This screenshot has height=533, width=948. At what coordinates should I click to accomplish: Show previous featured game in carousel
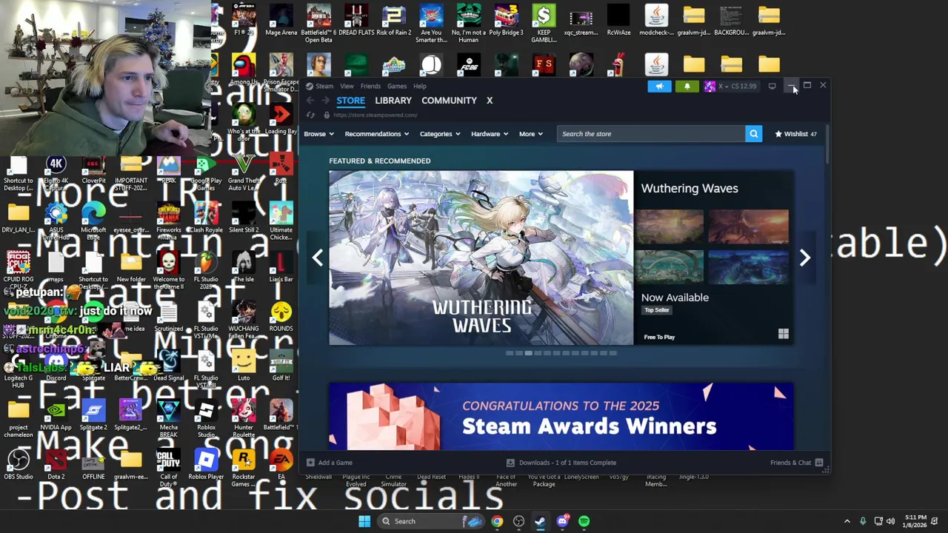318,258
